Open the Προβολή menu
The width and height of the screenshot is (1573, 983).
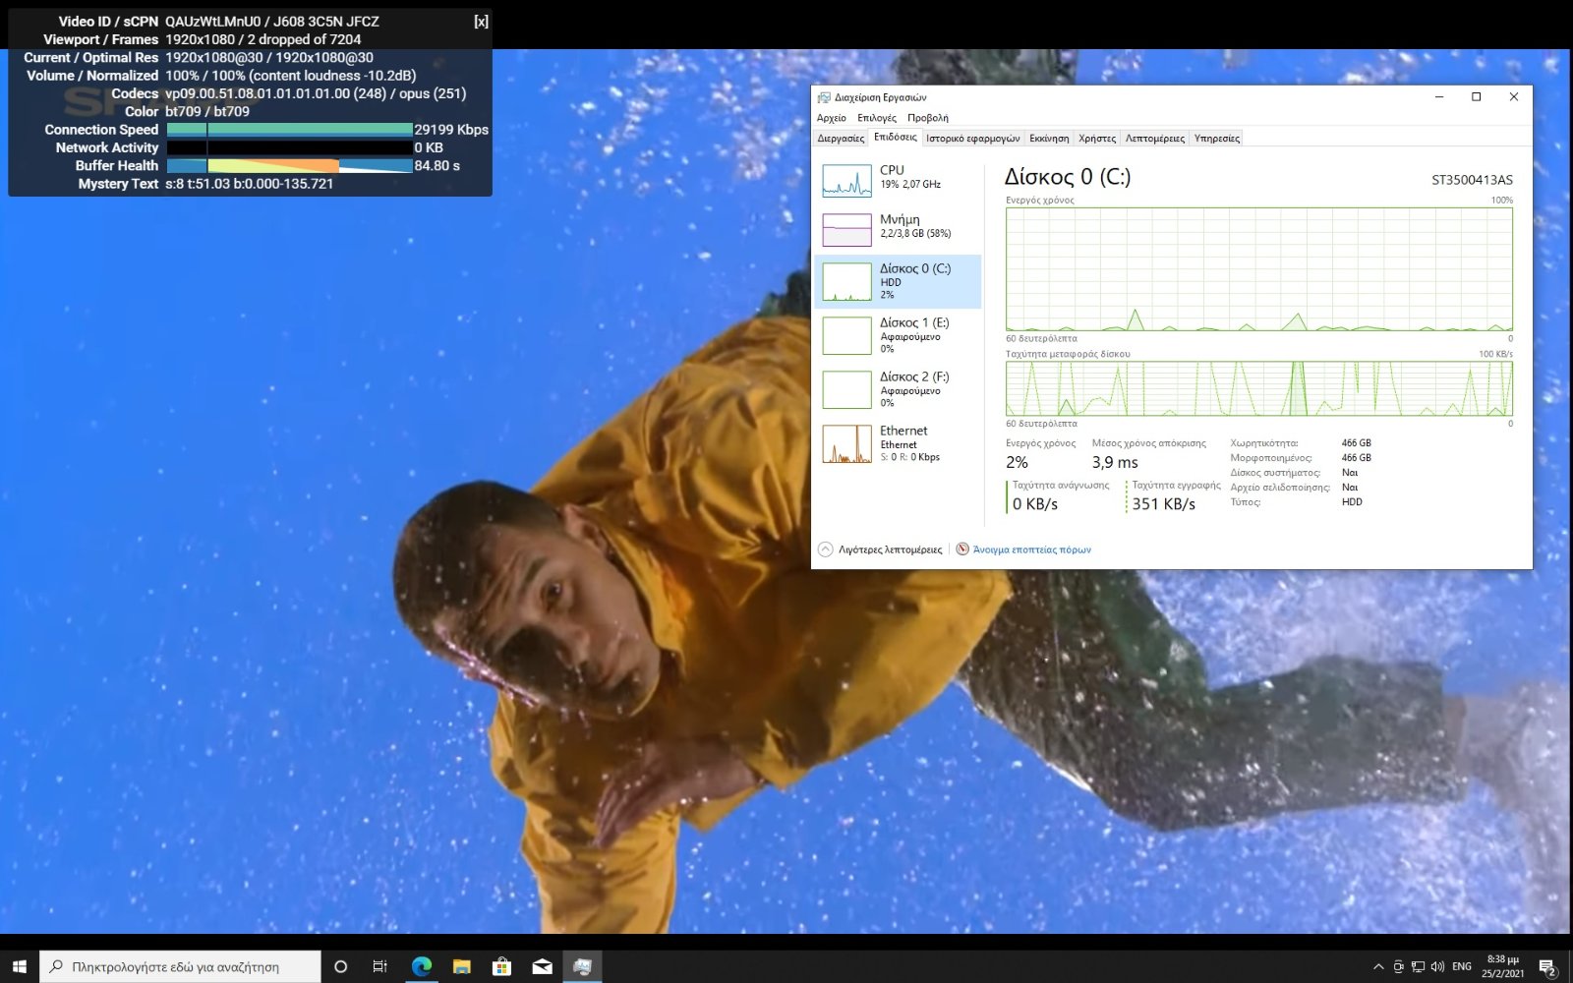(927, 118)
